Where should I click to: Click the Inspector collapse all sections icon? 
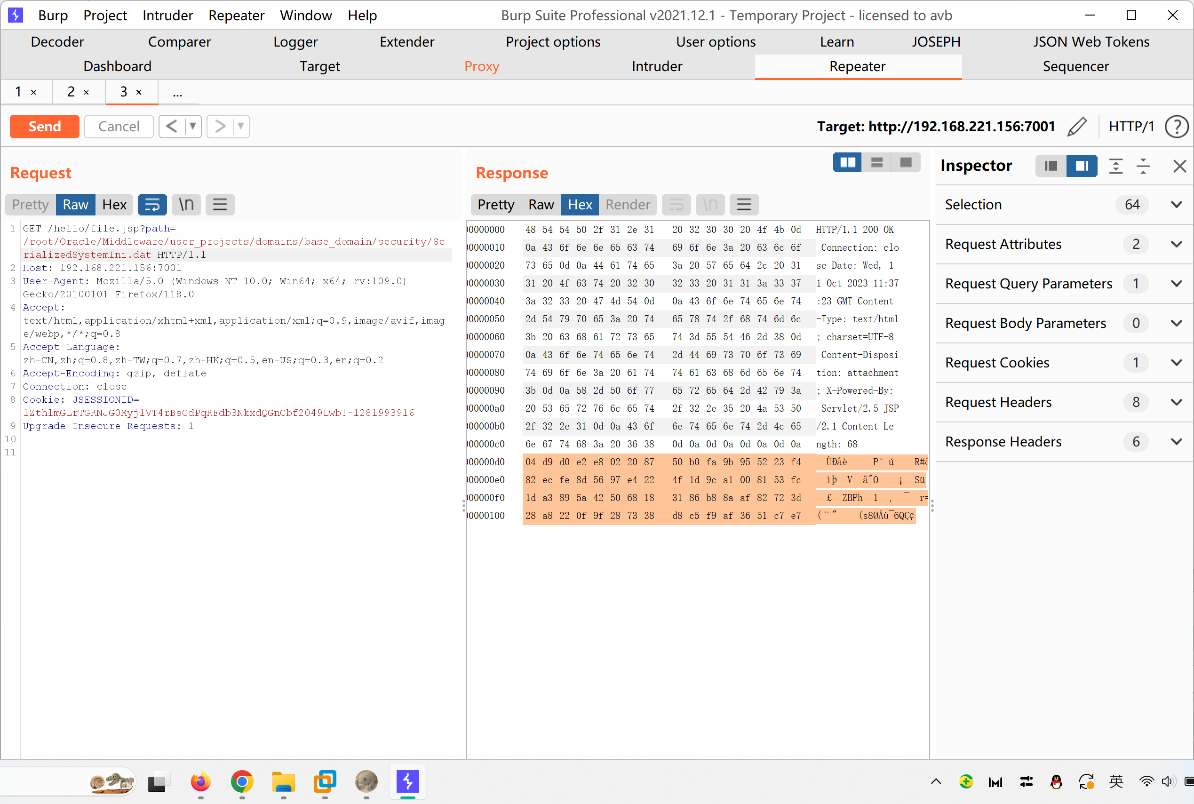(1143, 166)
